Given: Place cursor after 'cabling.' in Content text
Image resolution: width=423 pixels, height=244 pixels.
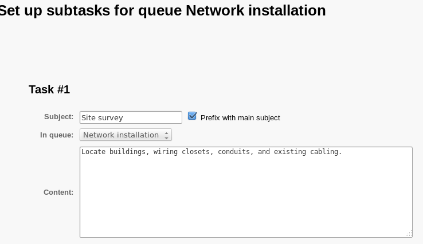Looking at the screenshot, I should [343, 152].
